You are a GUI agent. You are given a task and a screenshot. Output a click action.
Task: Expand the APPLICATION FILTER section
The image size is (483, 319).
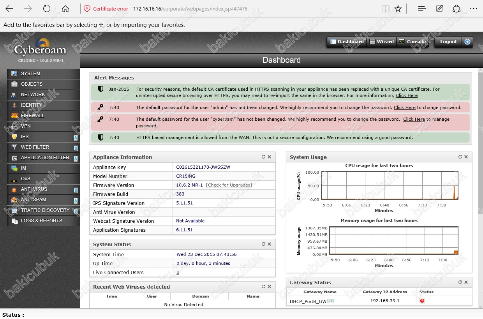click(43, 157)
